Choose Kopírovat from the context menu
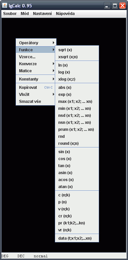128x260 pixels. point(36,87)
